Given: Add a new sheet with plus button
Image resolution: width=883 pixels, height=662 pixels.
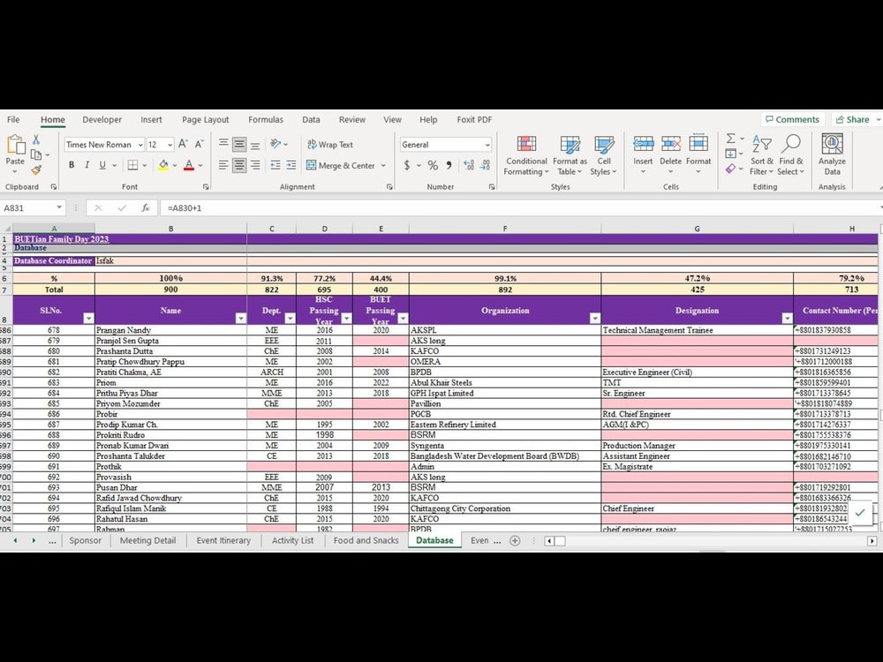Looking at the screenshot, I should pyautogui.click(x=515, y=540).
